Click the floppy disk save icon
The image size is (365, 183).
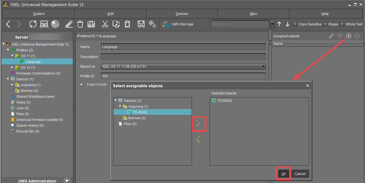(141, 24)
